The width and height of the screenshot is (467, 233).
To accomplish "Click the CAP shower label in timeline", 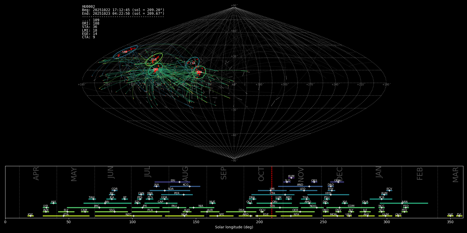I will pyautogui.click(x=161, y=202).
